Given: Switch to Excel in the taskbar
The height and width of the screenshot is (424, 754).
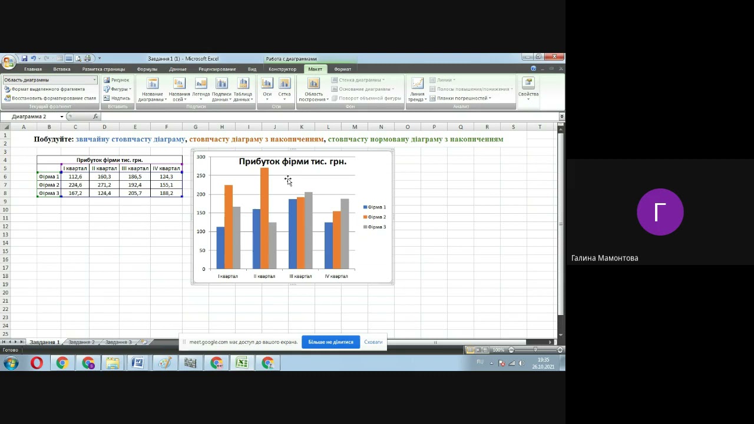Looking at the screenshot, I should point(242,363).
